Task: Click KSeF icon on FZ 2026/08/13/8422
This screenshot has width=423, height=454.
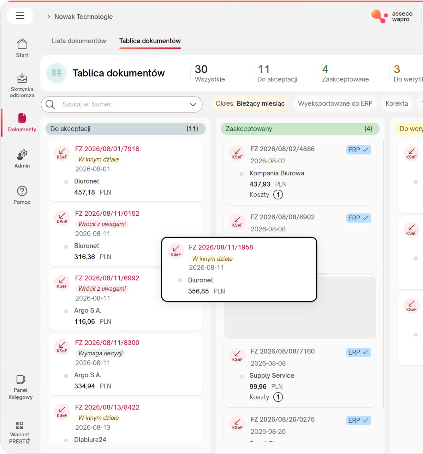Action: [62, 412]
